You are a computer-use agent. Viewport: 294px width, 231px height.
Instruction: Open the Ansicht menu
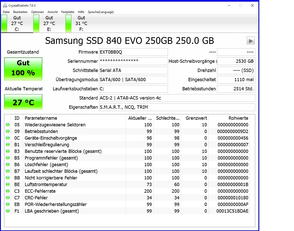coord(53,12)
